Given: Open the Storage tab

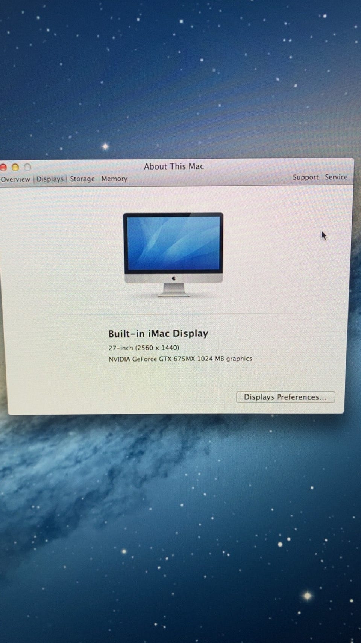Looking at the screenshot, I should pos(82,179).
